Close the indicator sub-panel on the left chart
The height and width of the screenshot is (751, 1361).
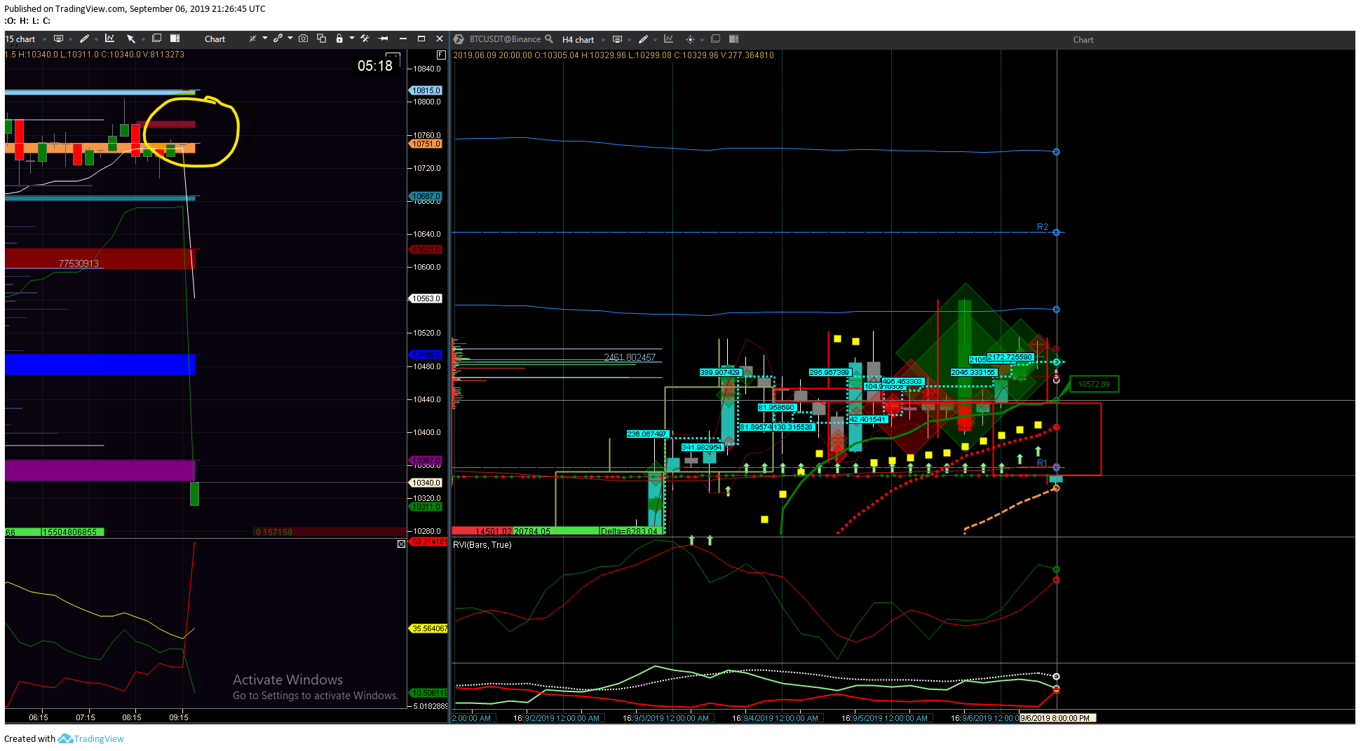pyautogui.click(x=401, y=544)
